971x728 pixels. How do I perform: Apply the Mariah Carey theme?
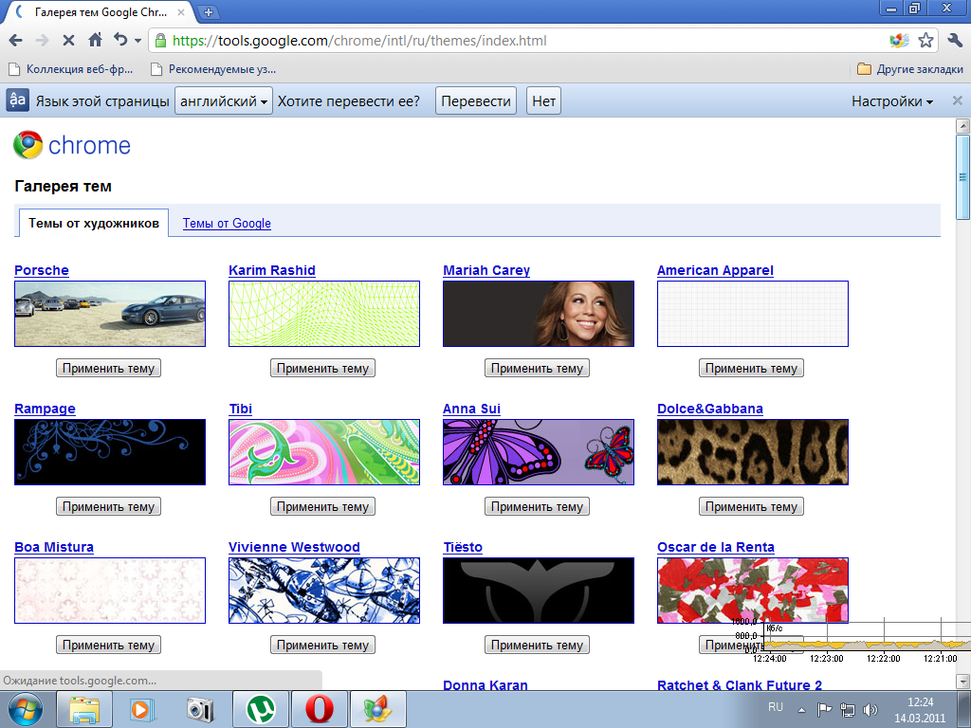(x=537, y=368)
